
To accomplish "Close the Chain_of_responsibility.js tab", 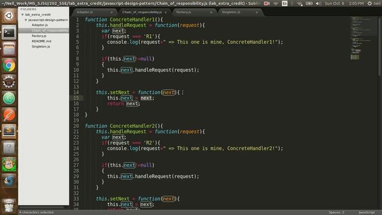I will pyautogui.click(x=166, y=12).
